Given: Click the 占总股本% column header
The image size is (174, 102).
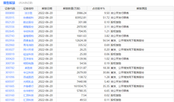Looking at the screenshot, I should pyautogui.click(x=98, y=8).
